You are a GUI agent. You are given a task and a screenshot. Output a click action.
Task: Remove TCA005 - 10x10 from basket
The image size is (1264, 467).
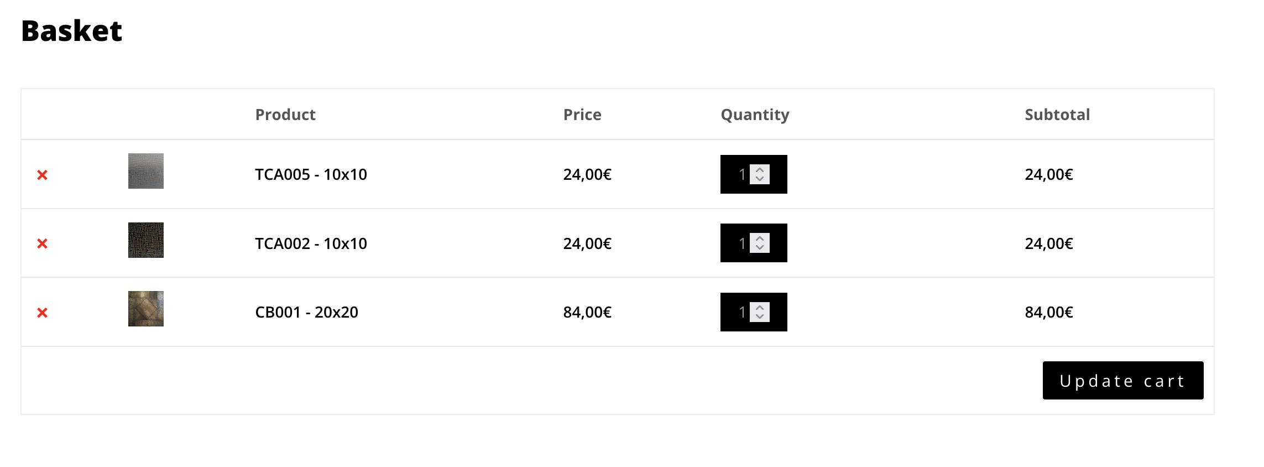pos(42,175)
